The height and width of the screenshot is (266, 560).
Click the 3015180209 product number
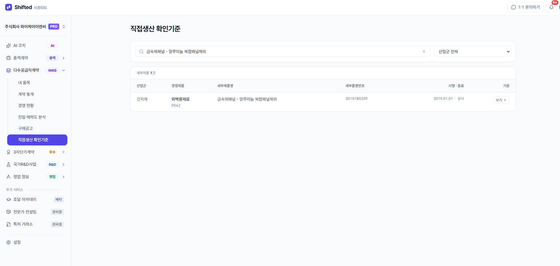(x=356, y=98)
